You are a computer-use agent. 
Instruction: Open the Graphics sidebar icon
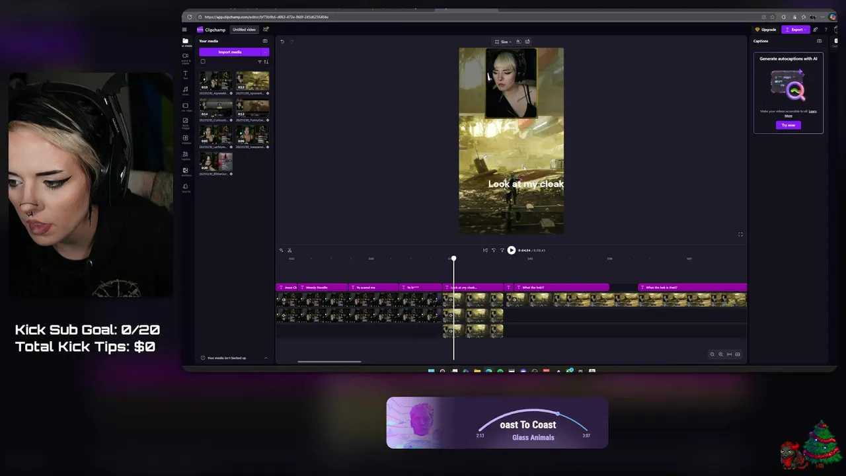186,155
